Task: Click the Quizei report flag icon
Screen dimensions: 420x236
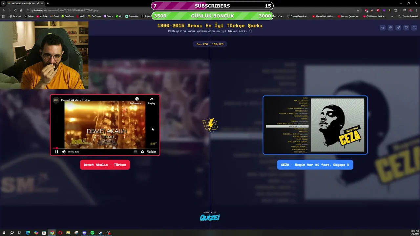Action: 406,28
